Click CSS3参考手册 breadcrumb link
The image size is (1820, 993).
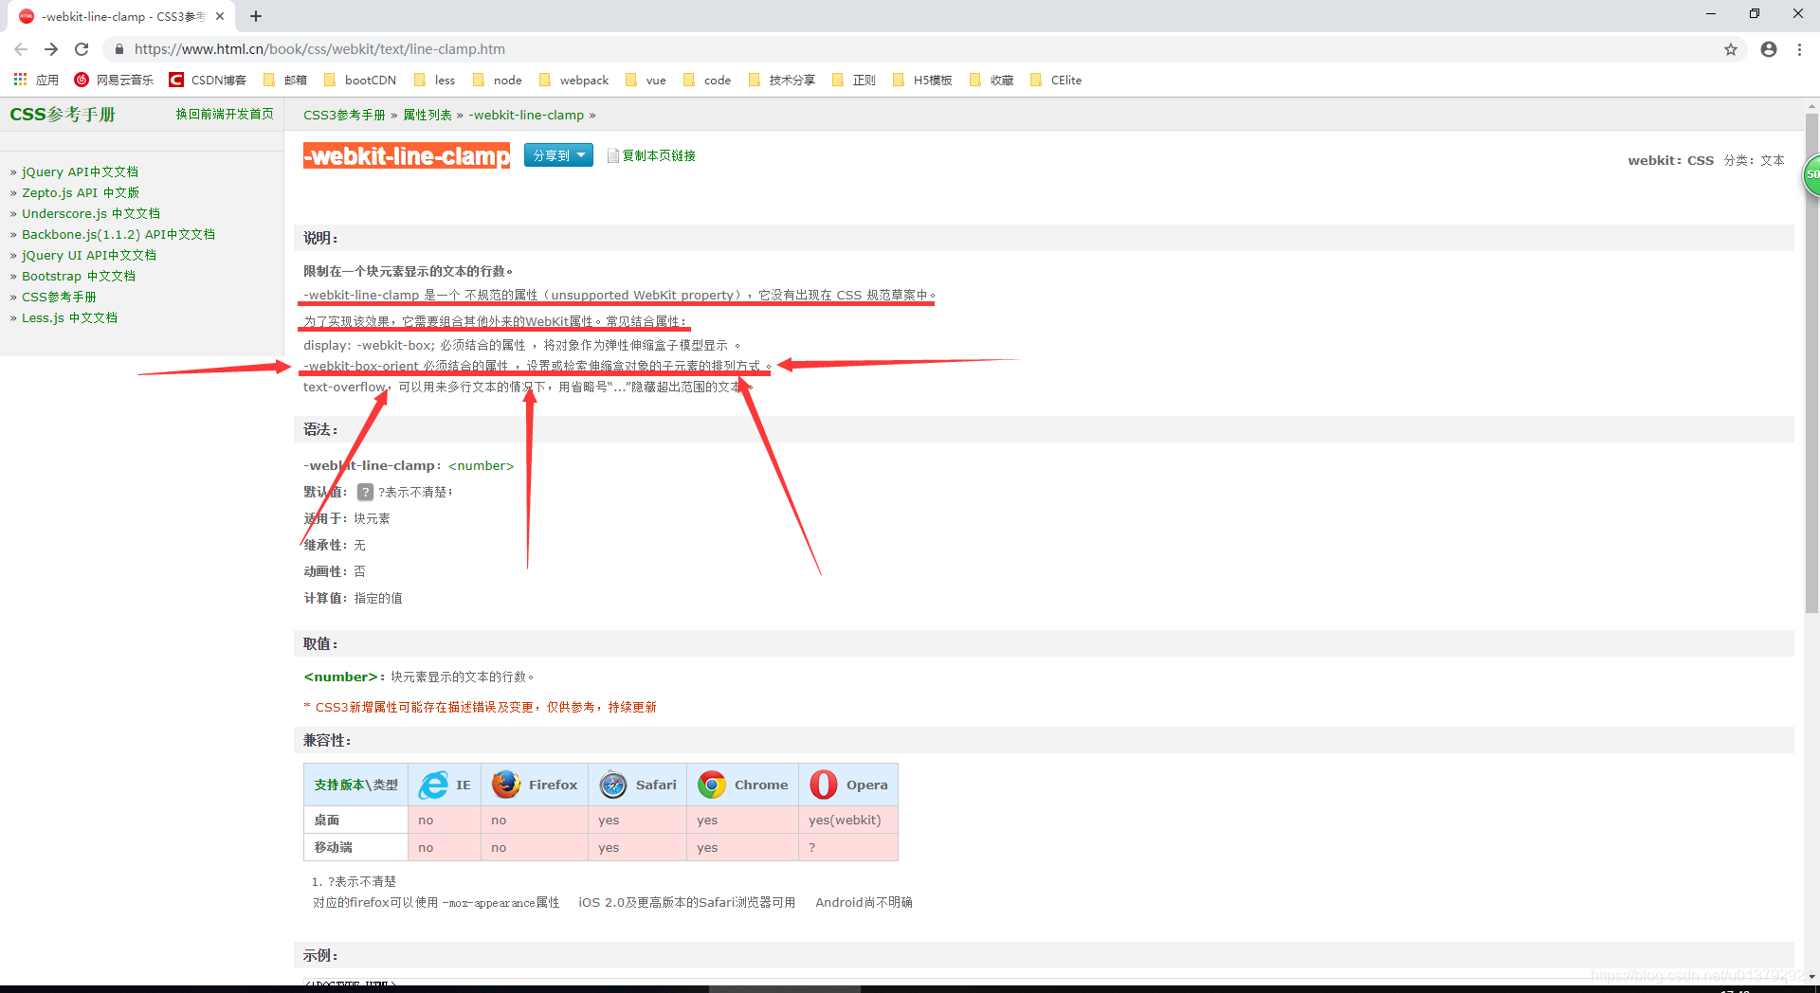pyautogui.click(x=344, y=115)
